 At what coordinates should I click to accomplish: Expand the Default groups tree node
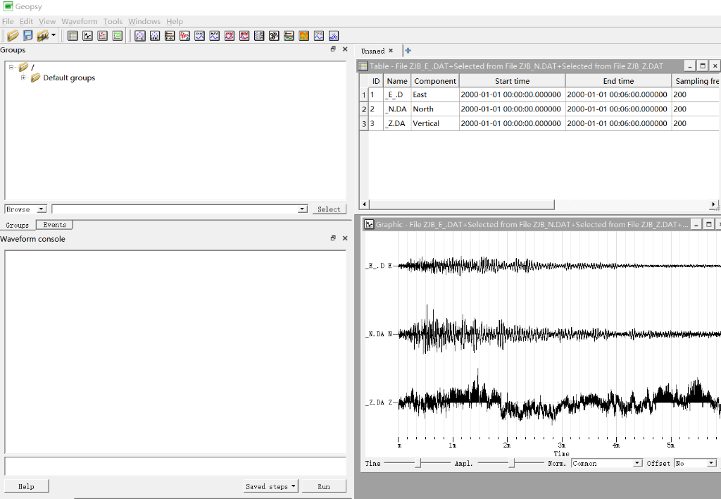click(x=23, y=78)
